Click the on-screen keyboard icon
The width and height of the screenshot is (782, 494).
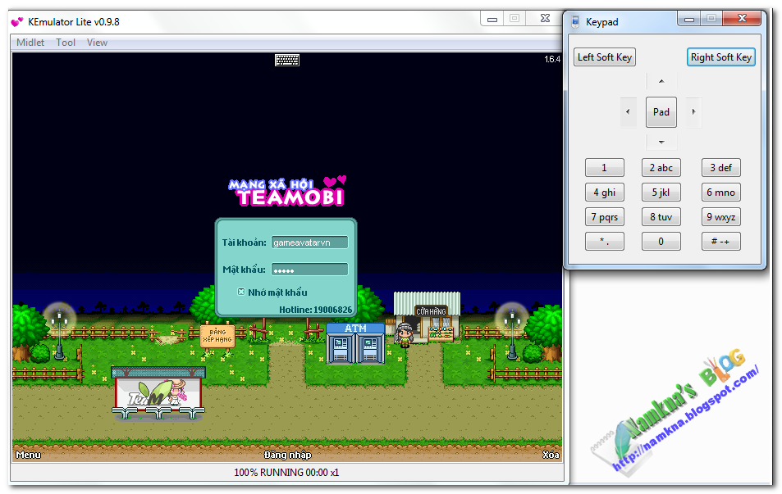click(x=287, y=61)
